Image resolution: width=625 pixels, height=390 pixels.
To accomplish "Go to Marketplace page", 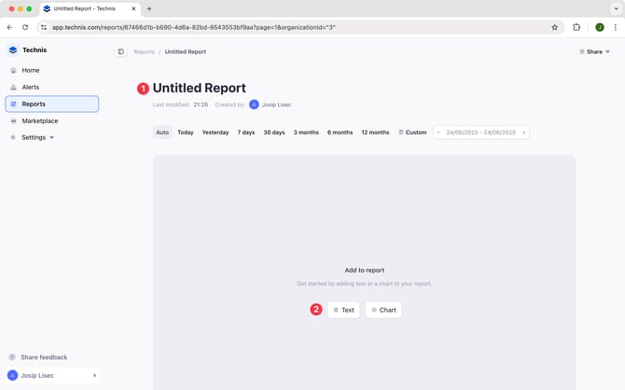I will click(x=39, y=120).
